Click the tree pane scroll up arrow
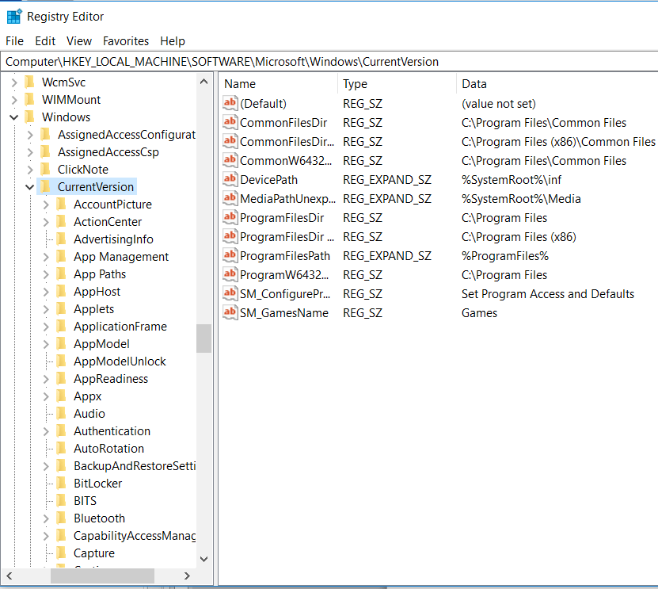This screenshot has width=658, height=589. tap(204, 82)
